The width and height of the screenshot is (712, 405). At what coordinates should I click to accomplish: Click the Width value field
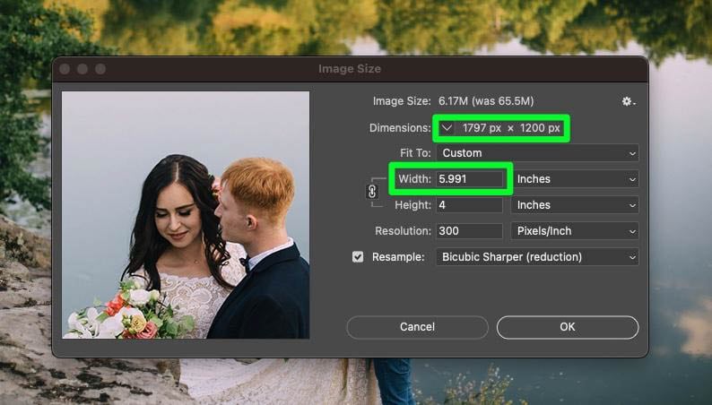click(x=469, y=179)
